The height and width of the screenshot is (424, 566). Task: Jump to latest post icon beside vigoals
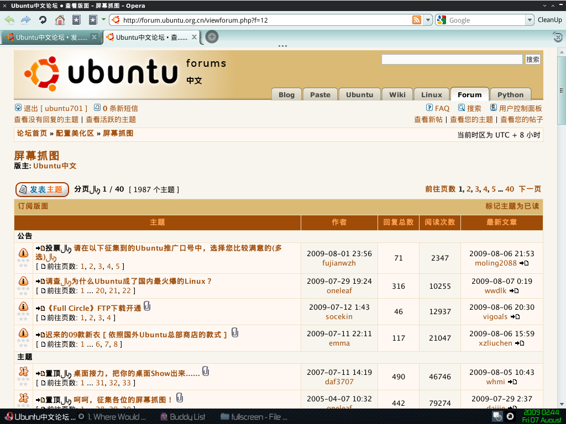515,316
